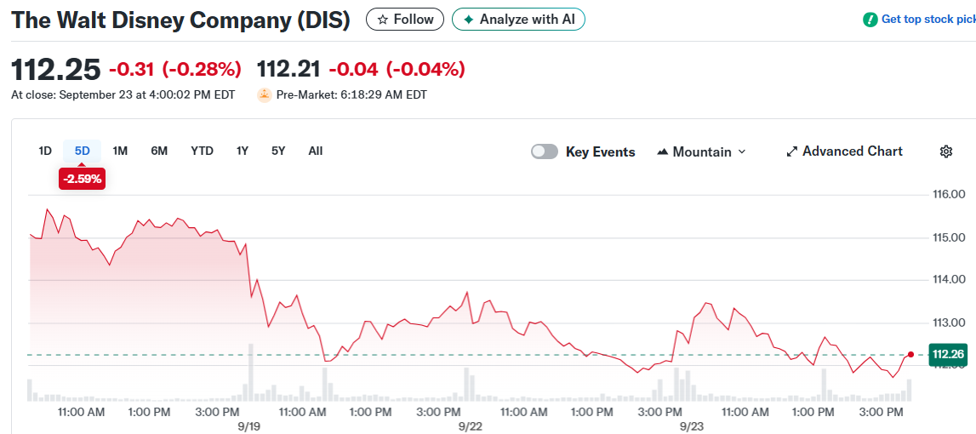
Task: Click The Walt Disney Company (DIS) title
Action: pyautogui.click(x=181, y=20)
